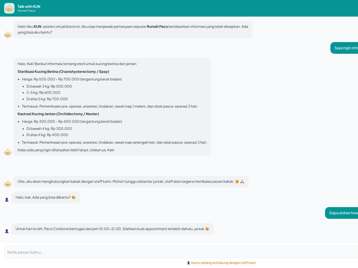This screenshot has height=268, width=358.
Task: Click the staff icon in the 'Kamu sedang terhubung' status line
Action: coord(188,263)
